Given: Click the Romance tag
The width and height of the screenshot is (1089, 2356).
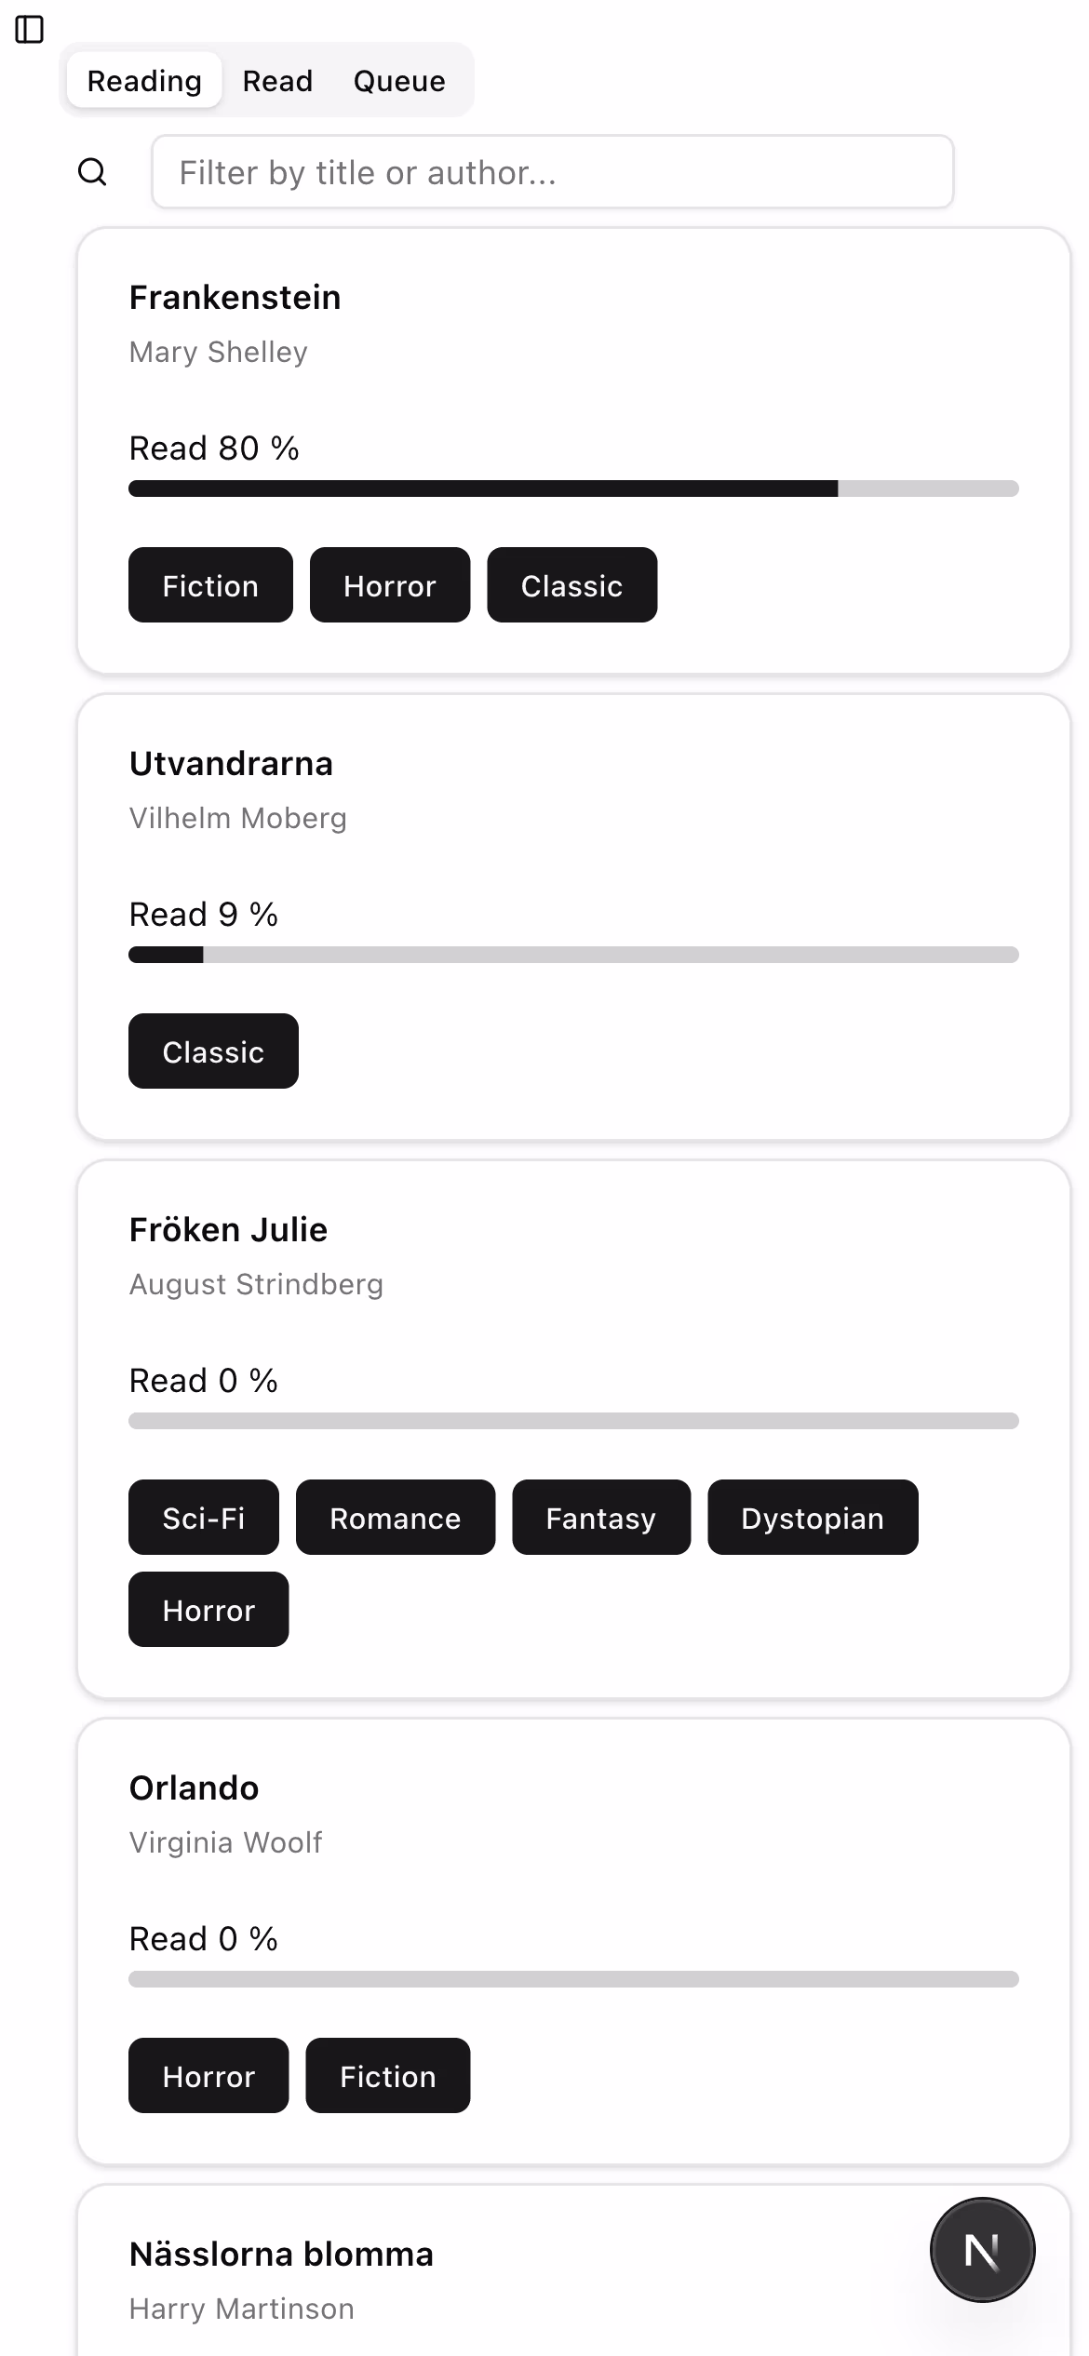Looking at the screenshot, I should coord(395,1518).
